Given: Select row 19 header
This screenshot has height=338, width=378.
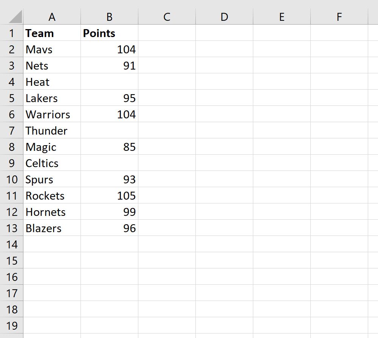Looking at the screenshot, I should pos(11,326).
